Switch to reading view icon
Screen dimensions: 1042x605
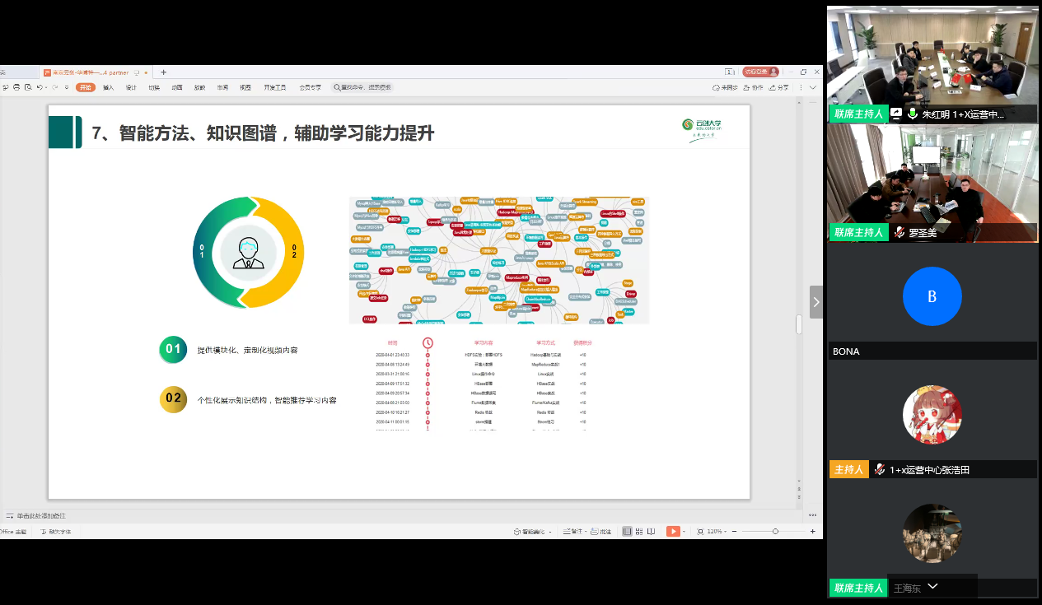(x=652, y=532)
